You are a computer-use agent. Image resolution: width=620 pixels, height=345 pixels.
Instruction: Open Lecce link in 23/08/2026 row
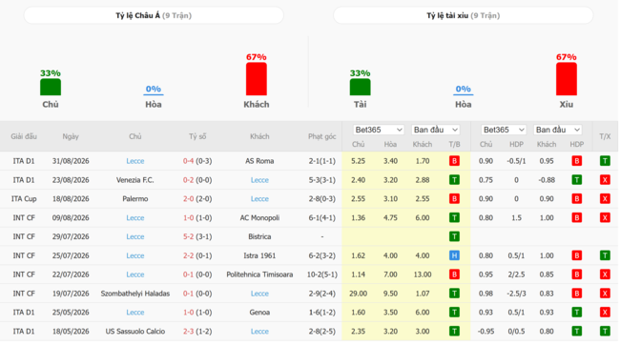[x=259, y=180]
